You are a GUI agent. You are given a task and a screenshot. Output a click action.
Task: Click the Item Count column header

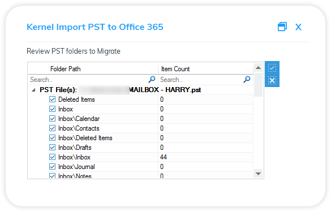(x=206, y=69)
